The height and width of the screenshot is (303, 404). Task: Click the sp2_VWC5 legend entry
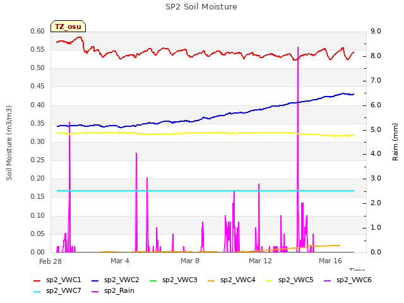289,280
